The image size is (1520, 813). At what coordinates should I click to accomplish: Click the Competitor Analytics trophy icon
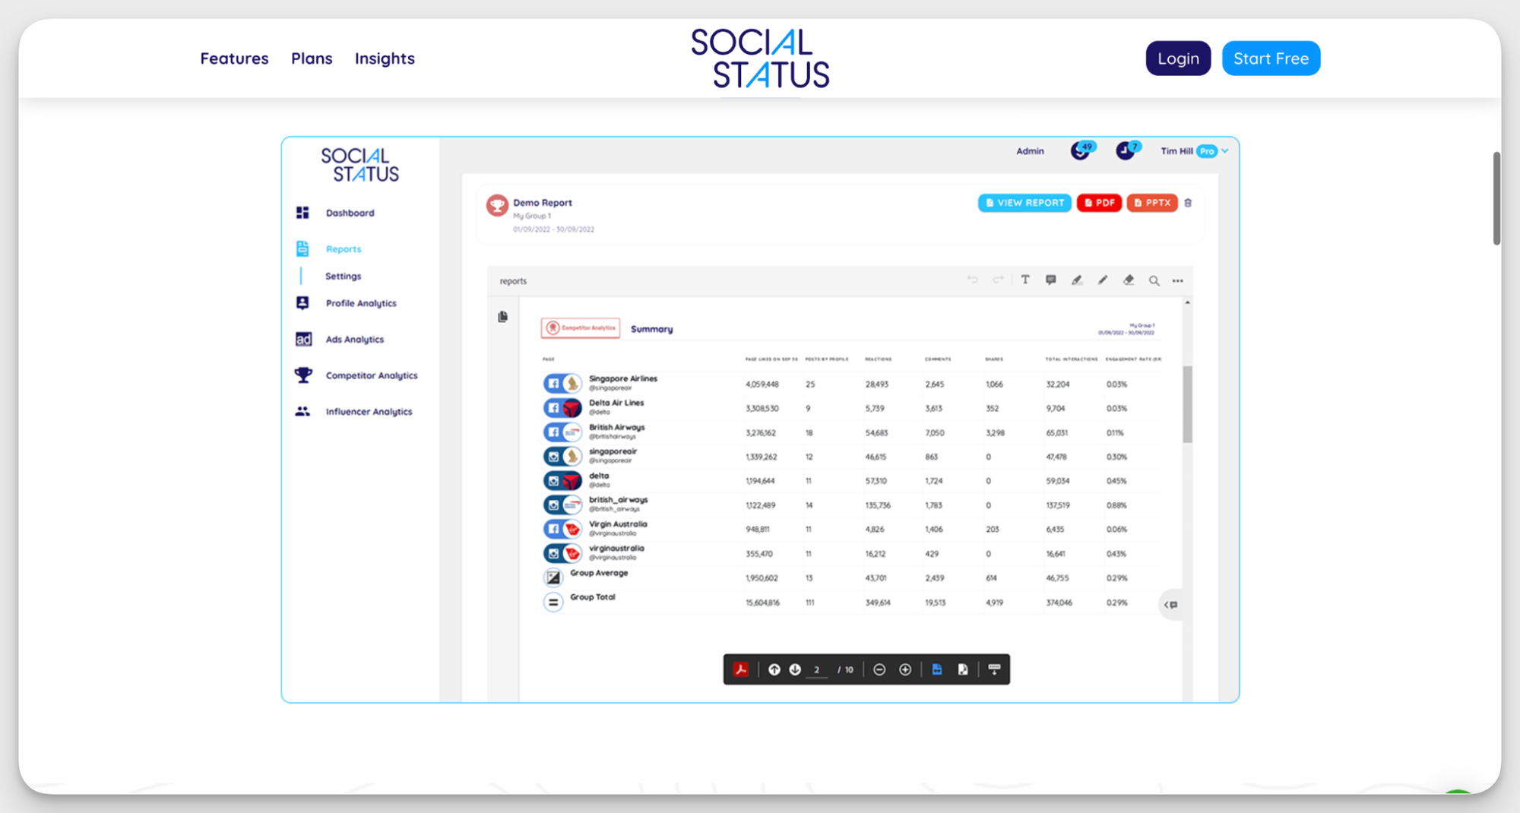pyautogui.click(x=303, y=375)
